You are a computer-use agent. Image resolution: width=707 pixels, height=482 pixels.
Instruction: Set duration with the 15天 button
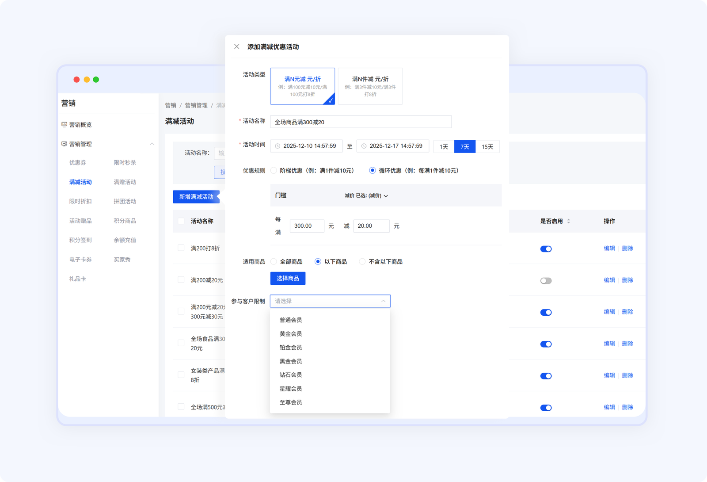coord(487,147)
